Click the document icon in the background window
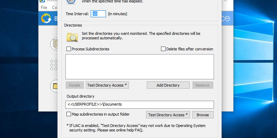Image resolution: width=277 pixels, height=138 pixels. [x=55, y=43]
